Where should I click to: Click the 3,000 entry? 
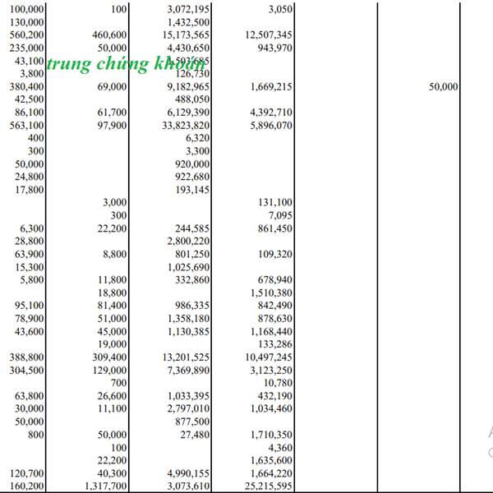pos(115,202)
